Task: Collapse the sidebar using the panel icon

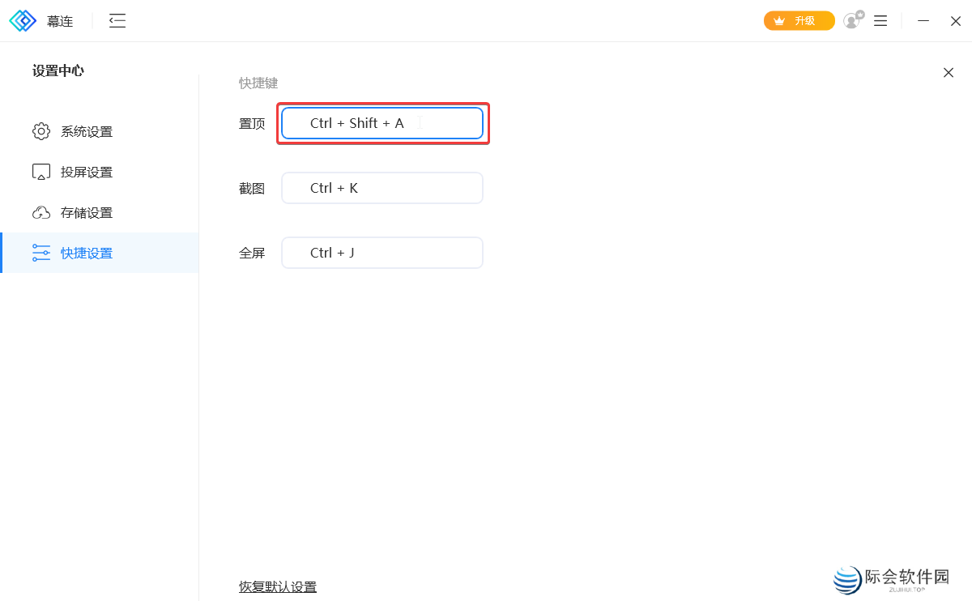Action: [x=117, y=21]
